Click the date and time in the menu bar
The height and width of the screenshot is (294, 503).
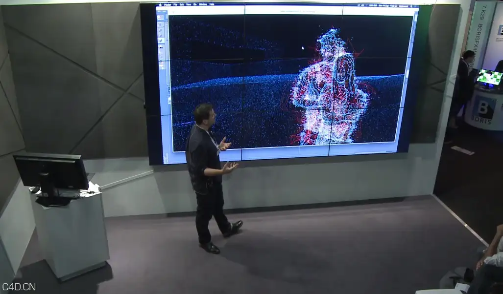click(387, 6)
